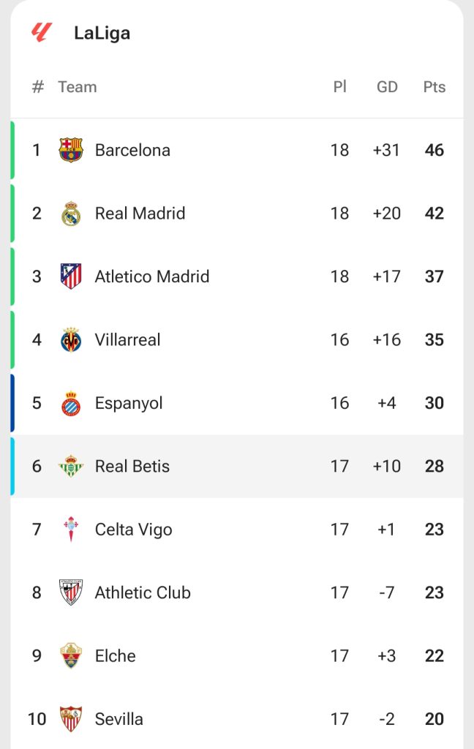
Task: Click the Sevilla club crest
Action: (x=71, y=719)
